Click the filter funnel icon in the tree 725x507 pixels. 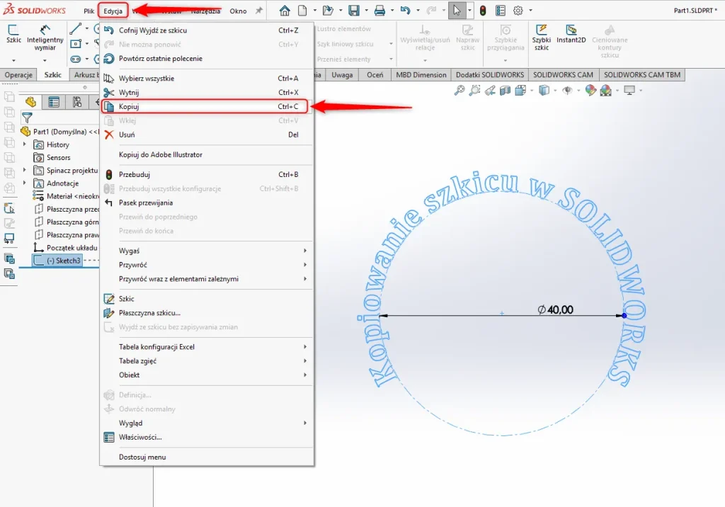coord(28,118)
